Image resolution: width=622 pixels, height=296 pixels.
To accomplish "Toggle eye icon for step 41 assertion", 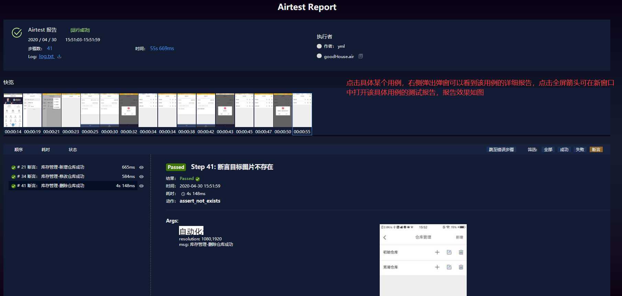I will point(141,186).
